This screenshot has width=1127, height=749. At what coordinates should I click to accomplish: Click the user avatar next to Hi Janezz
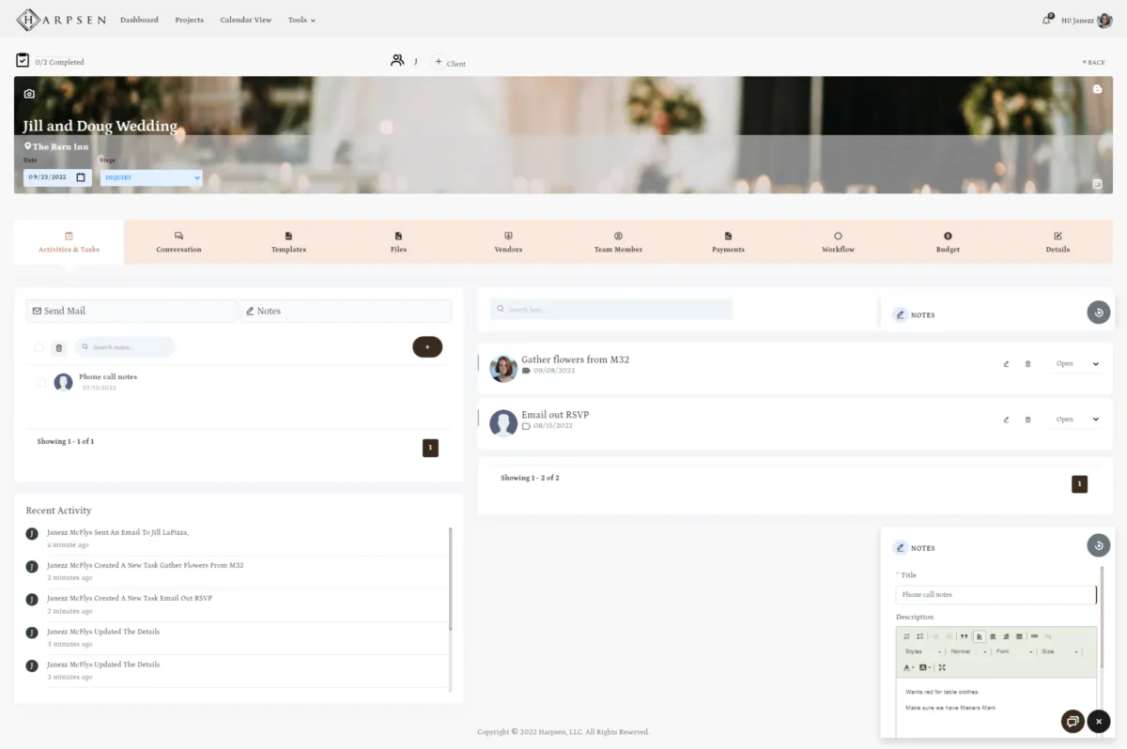pyautogui.click(x=1106, y=19)
